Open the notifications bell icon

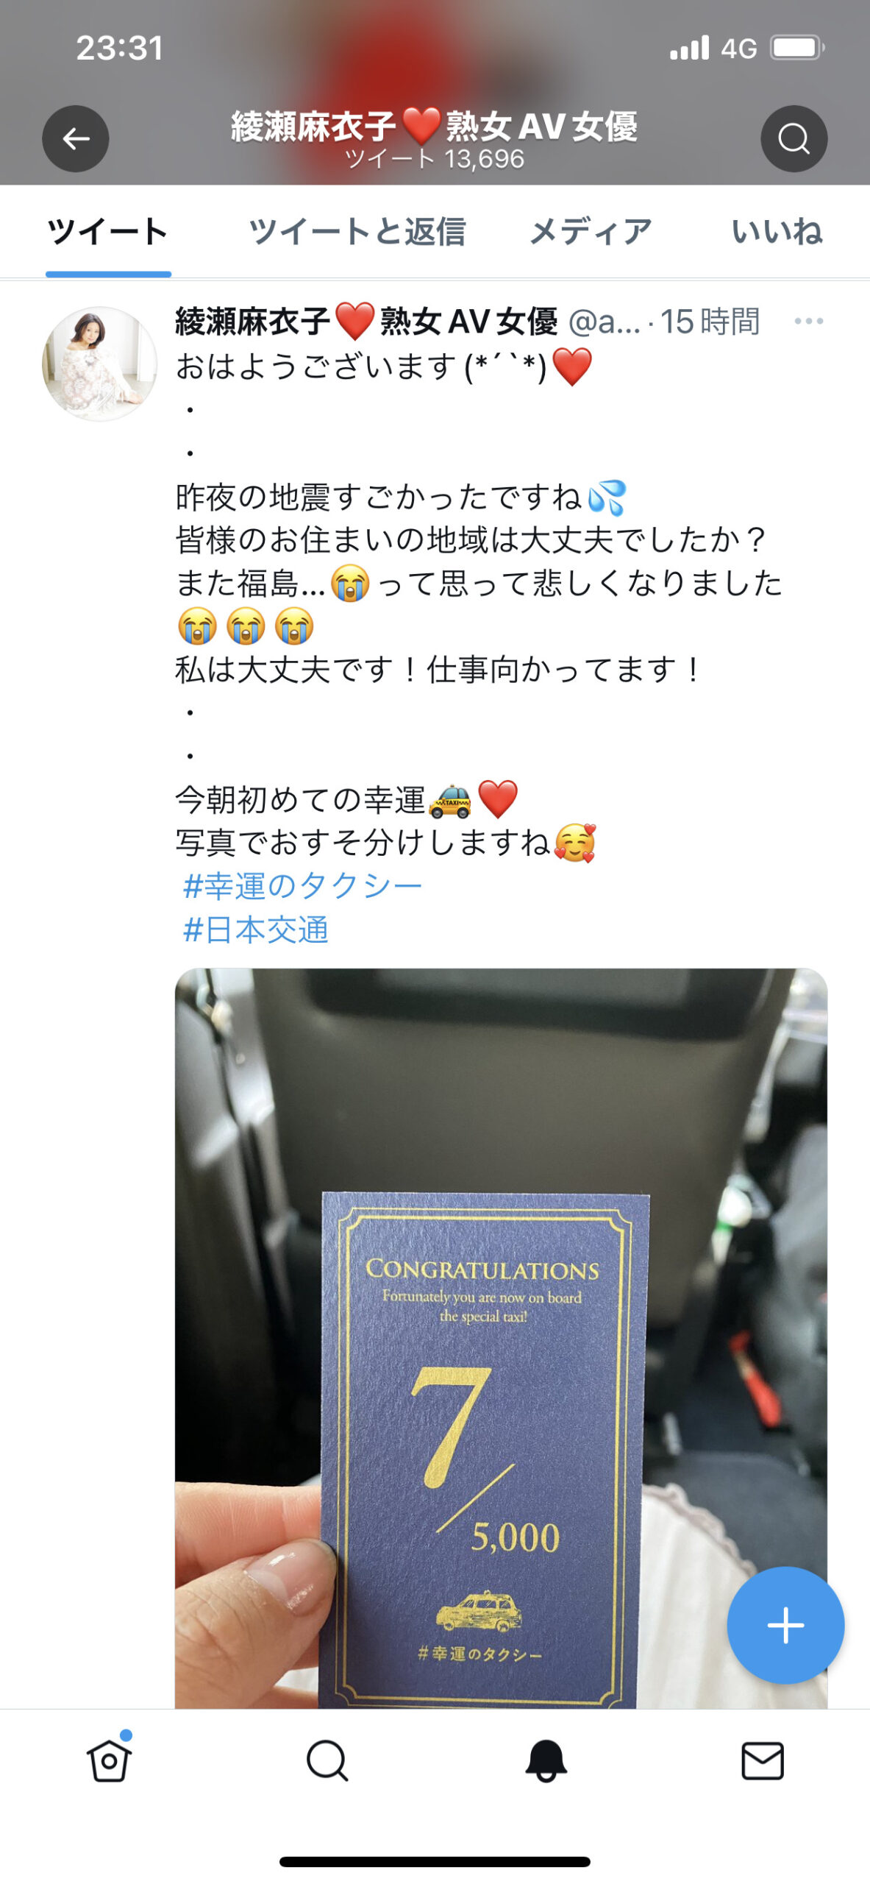pyautogui.click(x=545, y=1760)
